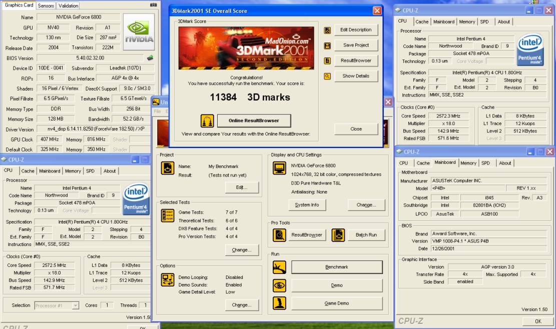Open Mainboard tab in lower-left CPU-Z
The height and width of the screenshot is (329, 556).
click(50, 170)
